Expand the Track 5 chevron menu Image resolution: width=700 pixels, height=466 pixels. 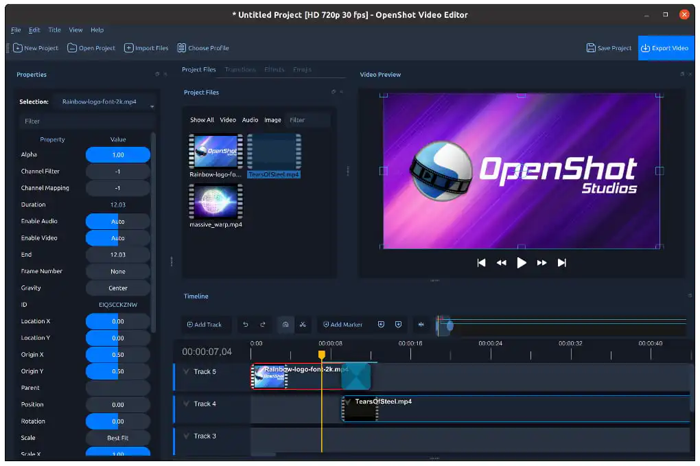(x=186, y=371)
